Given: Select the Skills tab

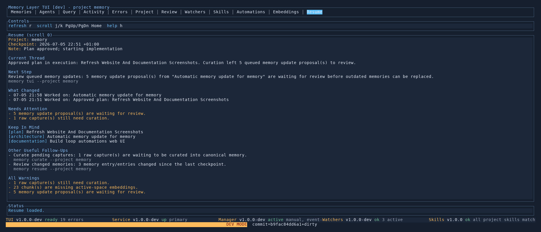Looking at the screenshot, I should [x=221, y=12].
